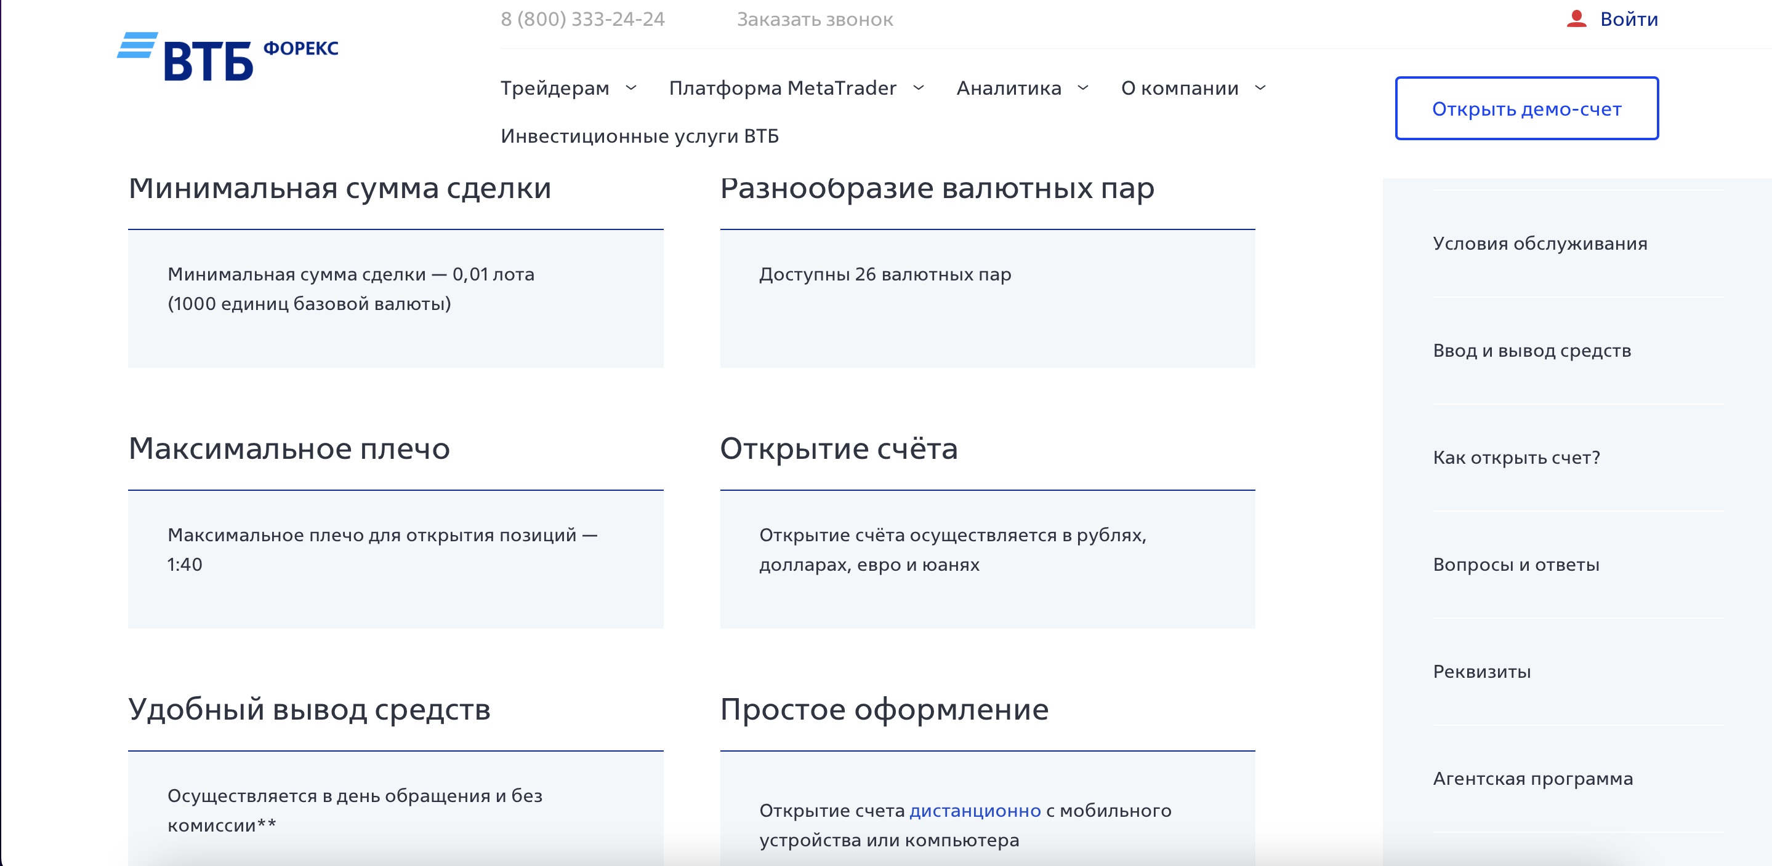Expand the chevron next to Трейдерам

[631, 88]
